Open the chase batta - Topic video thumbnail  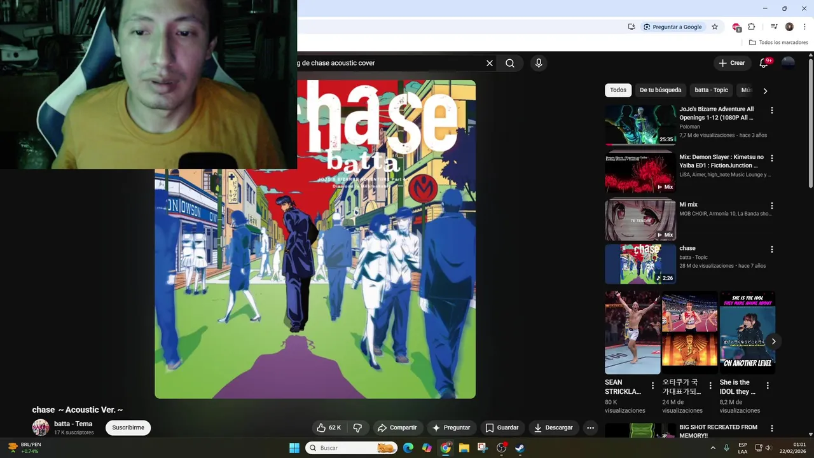point(640,264)
